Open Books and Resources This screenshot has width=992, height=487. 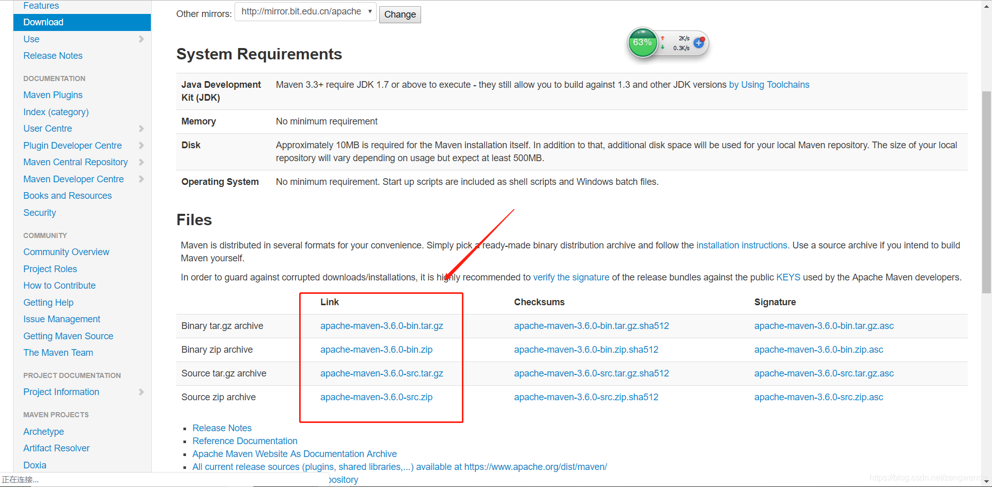pos(67,196)
